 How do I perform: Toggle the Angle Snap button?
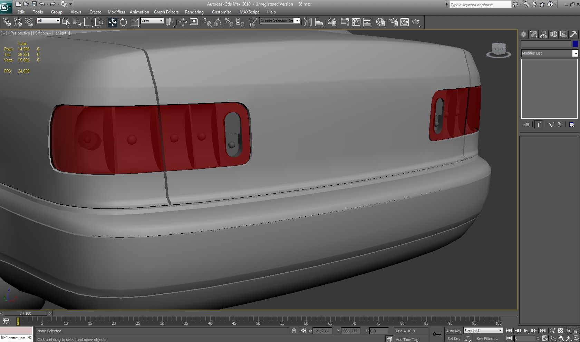[218, 22]
